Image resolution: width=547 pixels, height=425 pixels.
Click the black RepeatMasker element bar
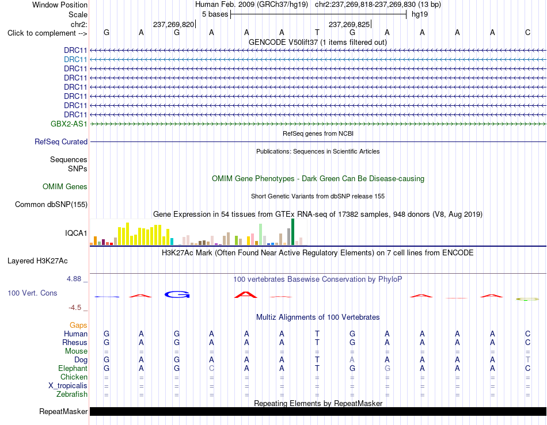(318, 411)
